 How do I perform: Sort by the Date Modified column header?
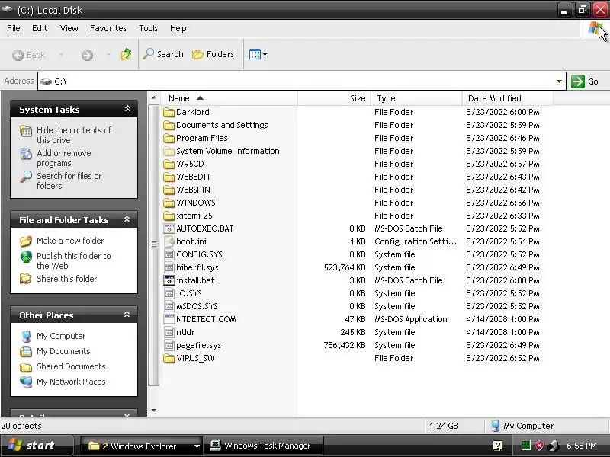pyautogui.click(x=507, y=98)
